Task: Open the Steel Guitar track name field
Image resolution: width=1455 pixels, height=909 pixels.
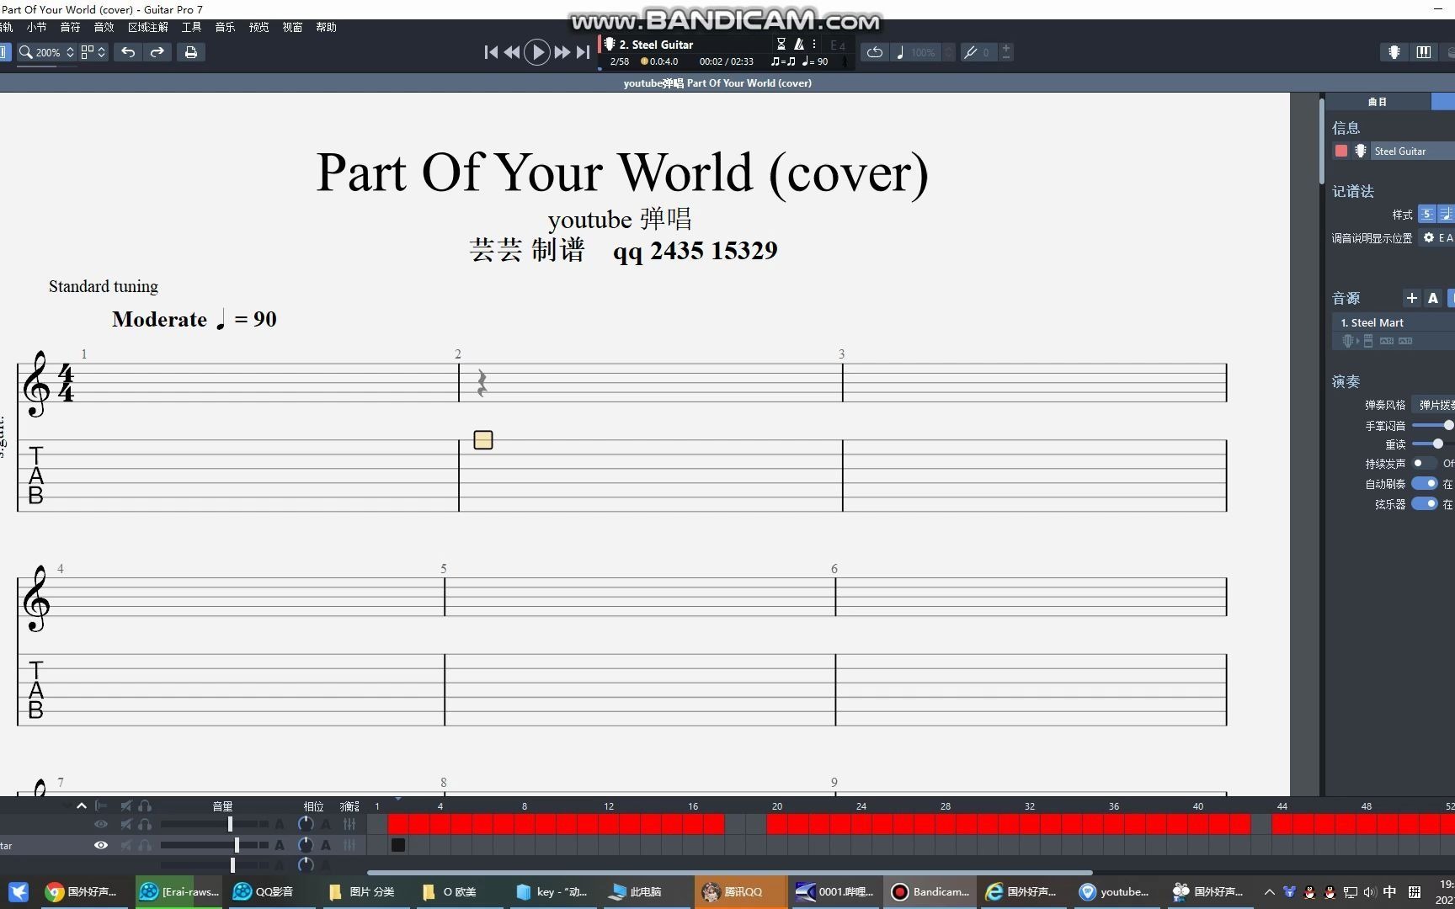Action: pyautogui.click(x=1412, y=151)
